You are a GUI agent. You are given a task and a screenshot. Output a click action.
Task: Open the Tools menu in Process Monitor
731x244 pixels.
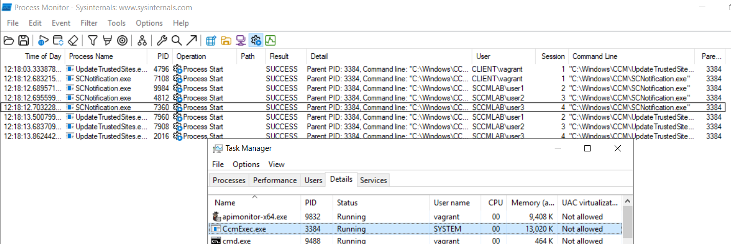tap(116, 23)
